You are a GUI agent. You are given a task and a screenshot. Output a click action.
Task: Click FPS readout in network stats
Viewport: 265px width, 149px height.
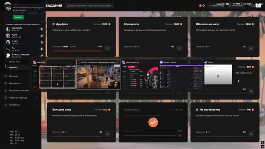click(14, 132)
